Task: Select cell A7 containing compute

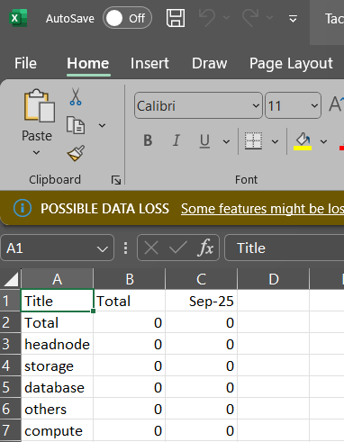Action: click(x=57, y=430)
